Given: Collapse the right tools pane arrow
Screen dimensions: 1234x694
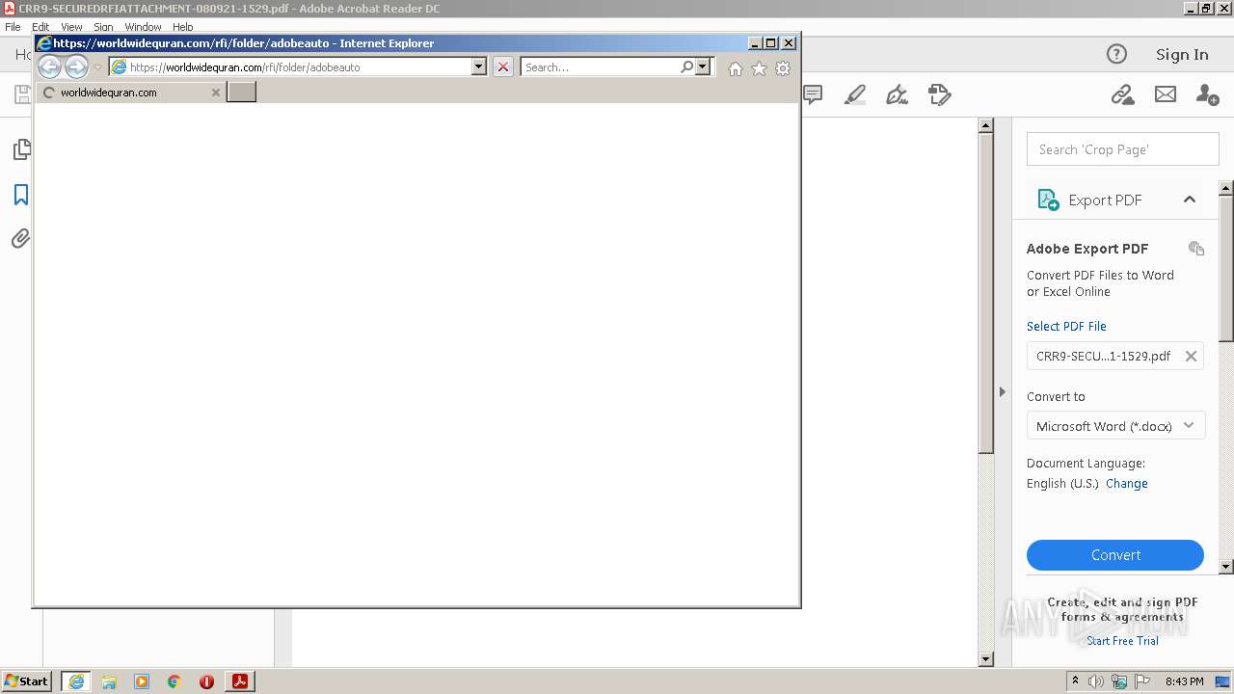Looking at the screenshot, I should coord(1002,392).
